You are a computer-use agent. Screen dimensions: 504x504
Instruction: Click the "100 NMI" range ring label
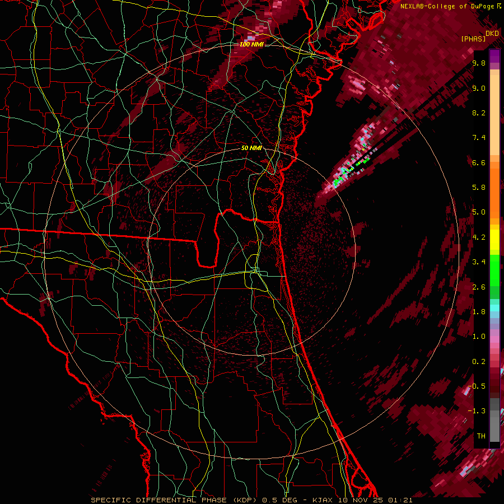point(251,44)
